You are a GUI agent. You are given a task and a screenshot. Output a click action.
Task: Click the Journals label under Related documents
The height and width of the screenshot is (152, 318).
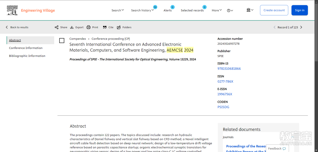[228, 137]
